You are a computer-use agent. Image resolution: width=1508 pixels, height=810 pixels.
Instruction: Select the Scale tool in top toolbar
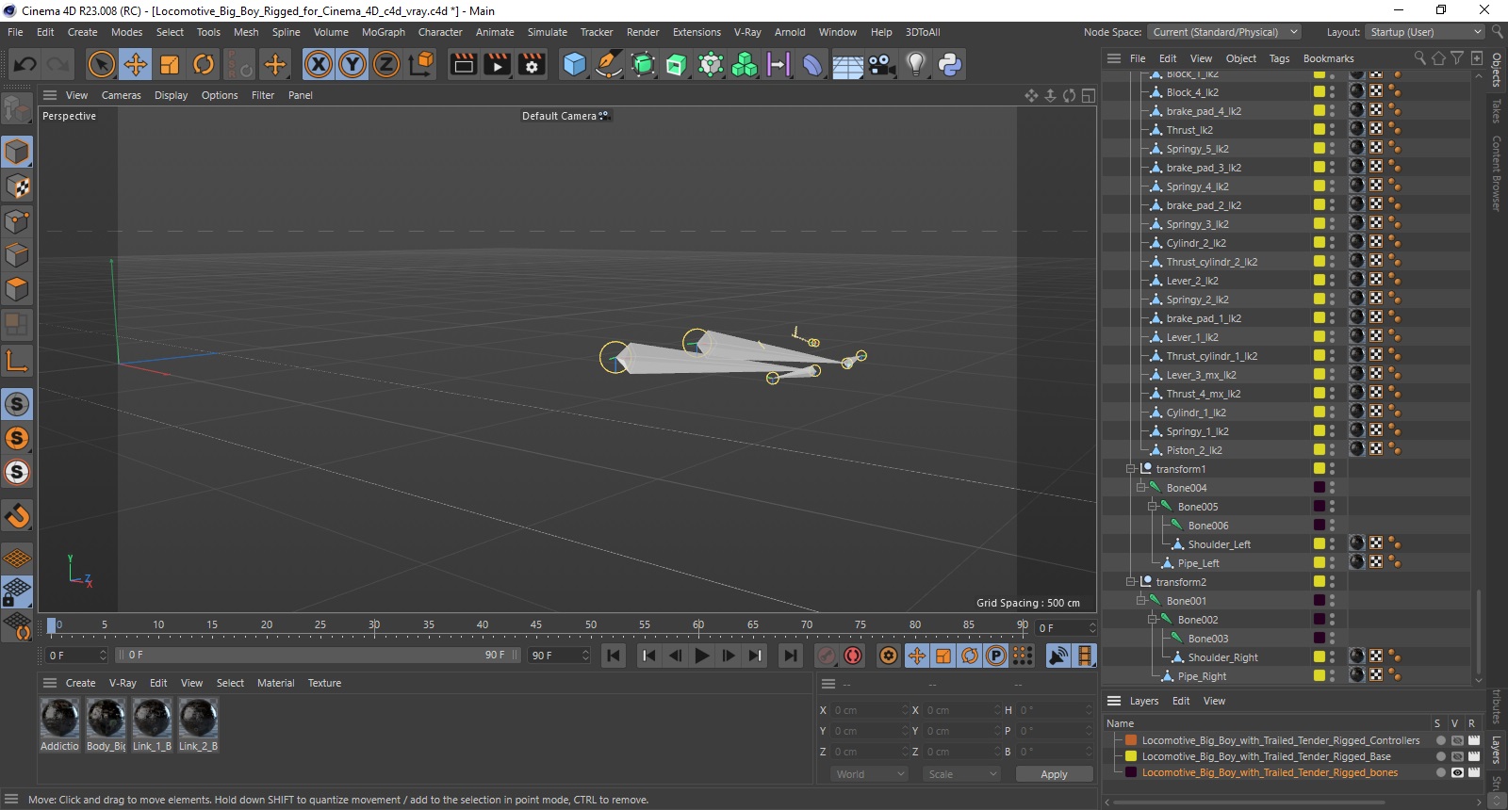[170, 64]
